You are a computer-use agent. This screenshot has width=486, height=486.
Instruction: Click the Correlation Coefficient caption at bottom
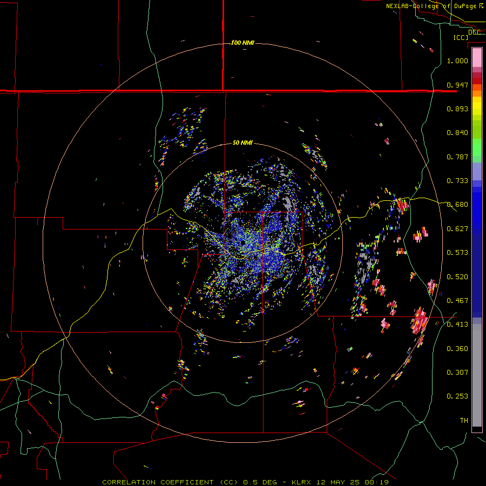[x=245, y=482]
